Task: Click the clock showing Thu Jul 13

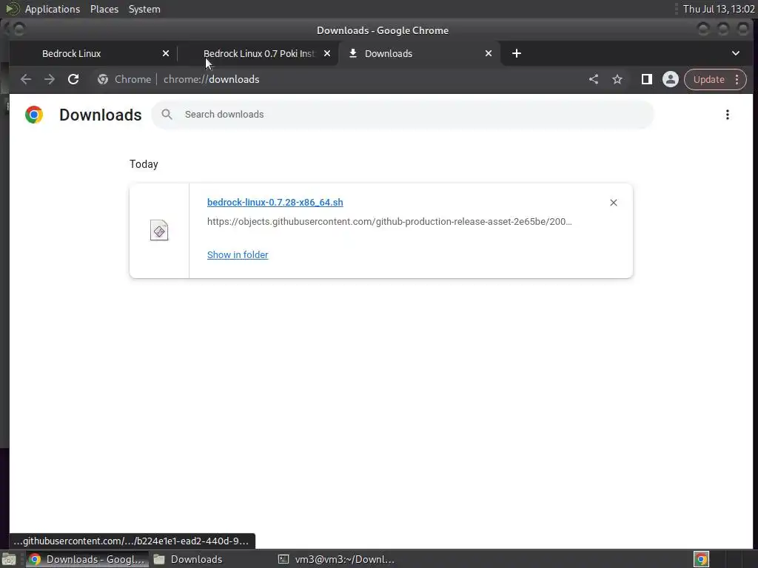Action: pos(718,9)
